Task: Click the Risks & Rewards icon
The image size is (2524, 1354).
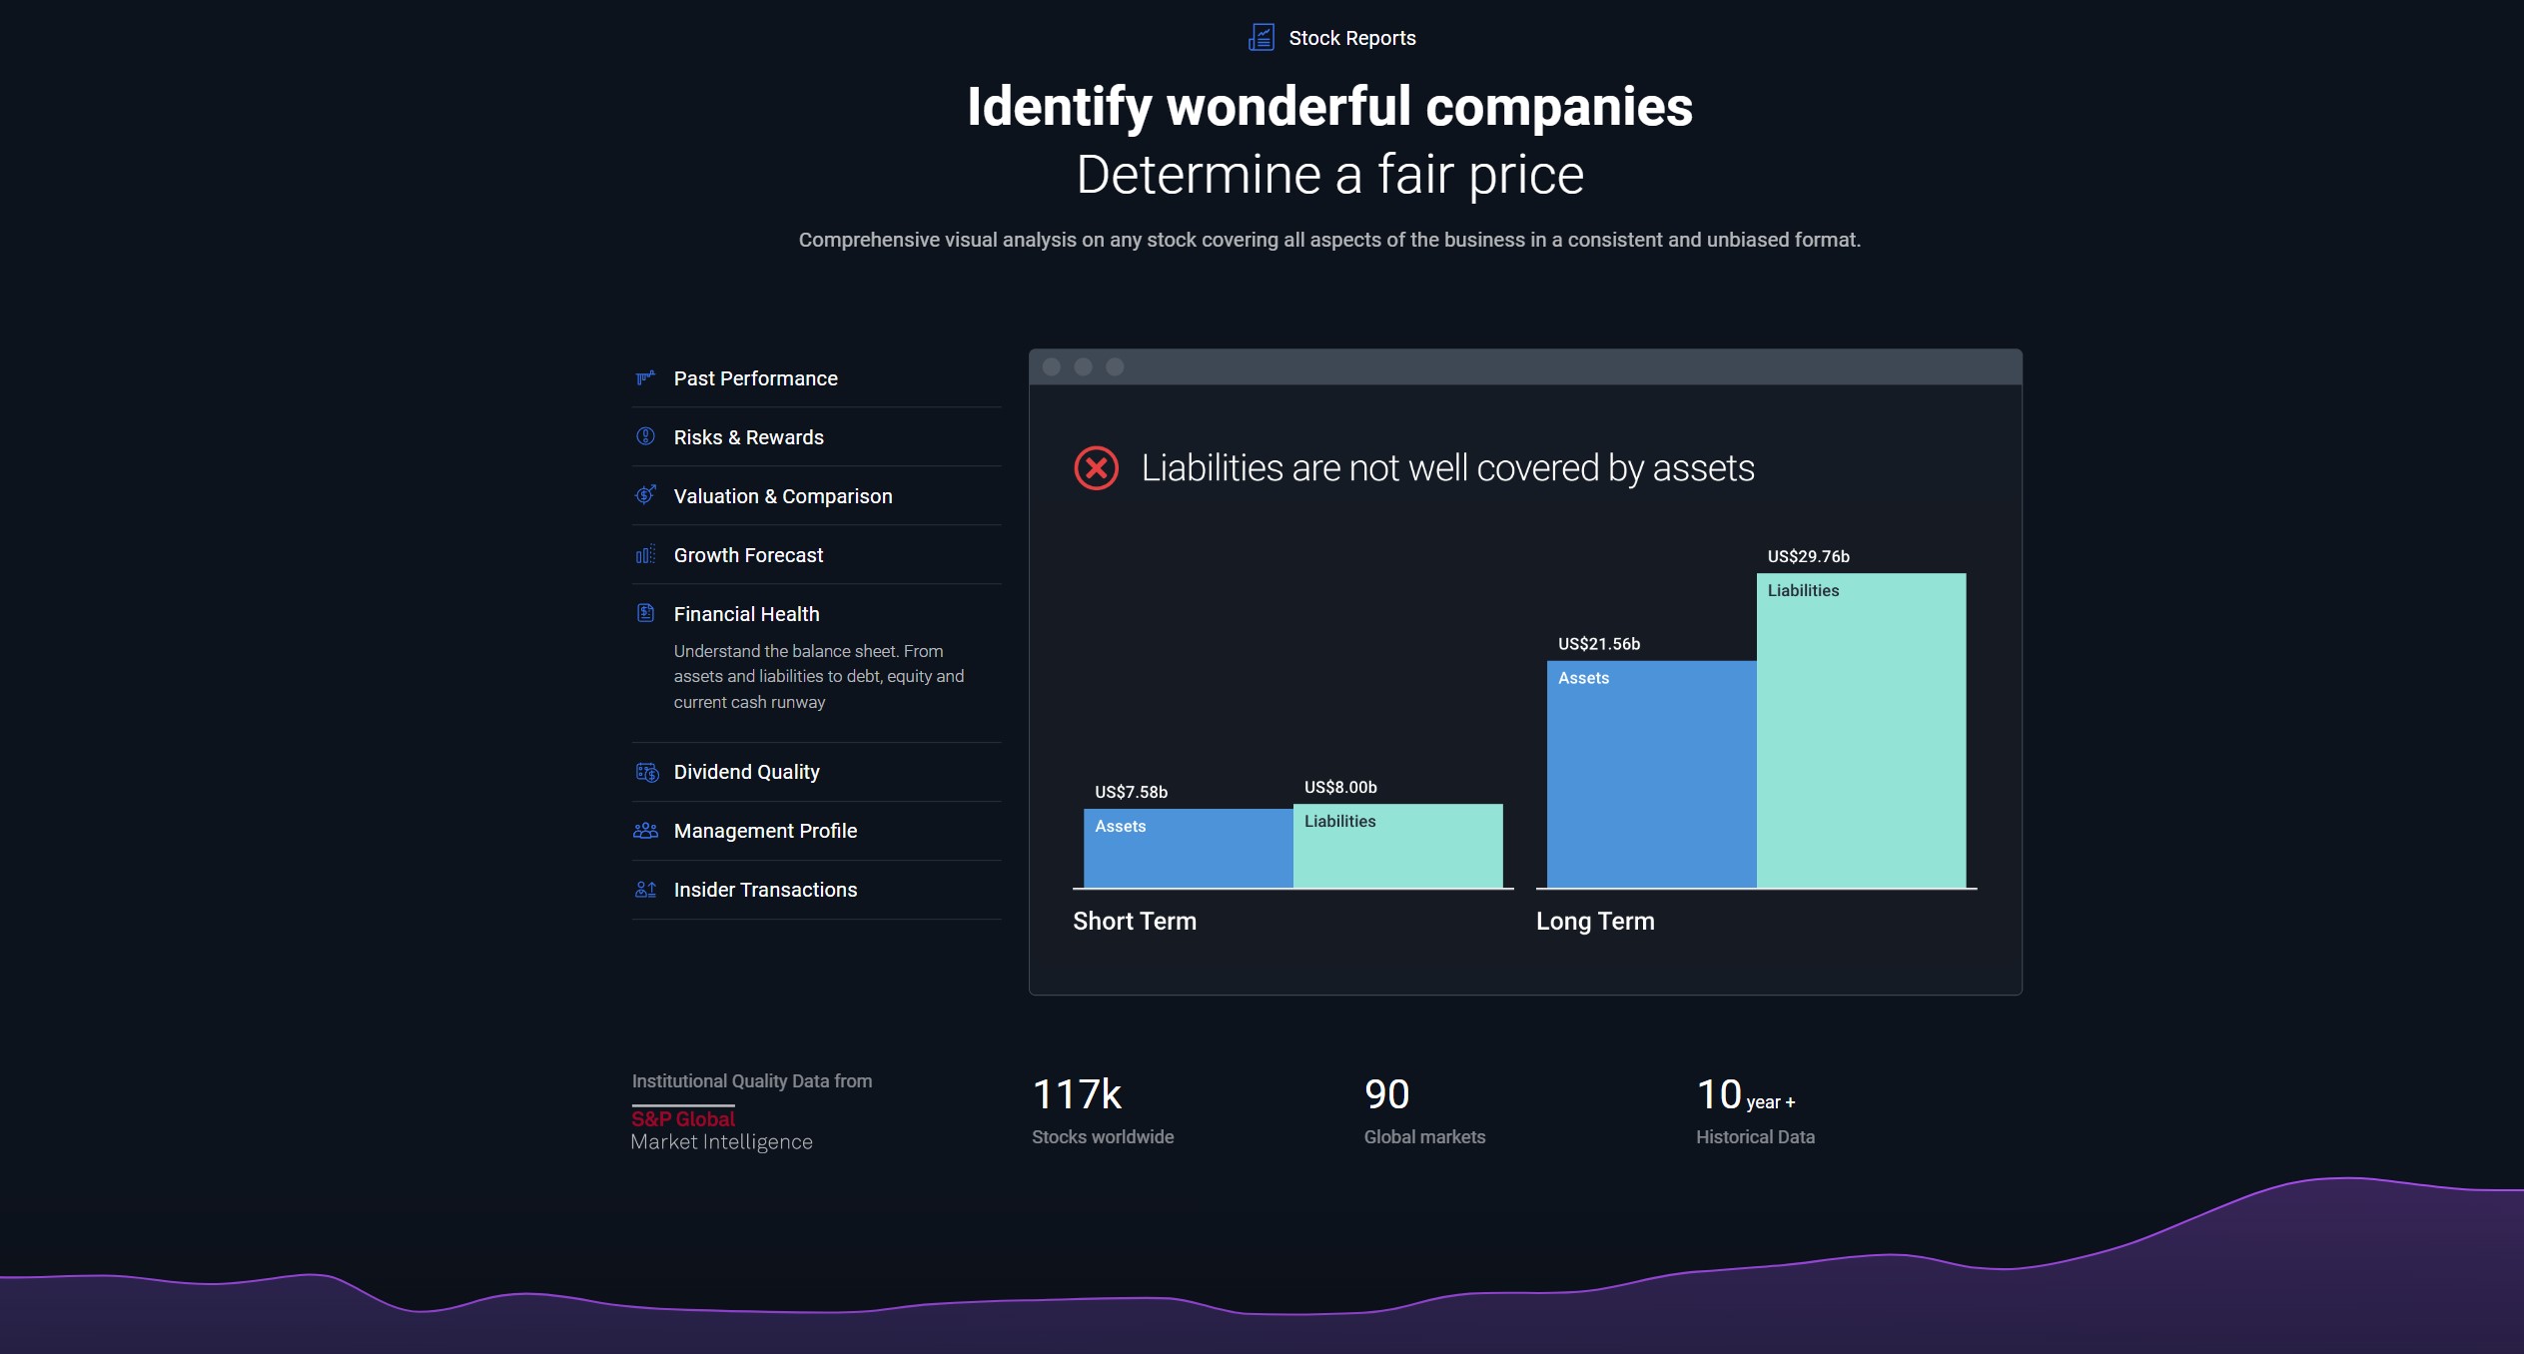Action: 645,436
